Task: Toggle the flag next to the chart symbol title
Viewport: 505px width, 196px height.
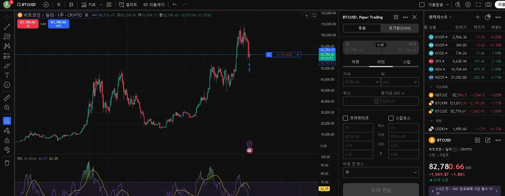Action: (x=87, y=15)
